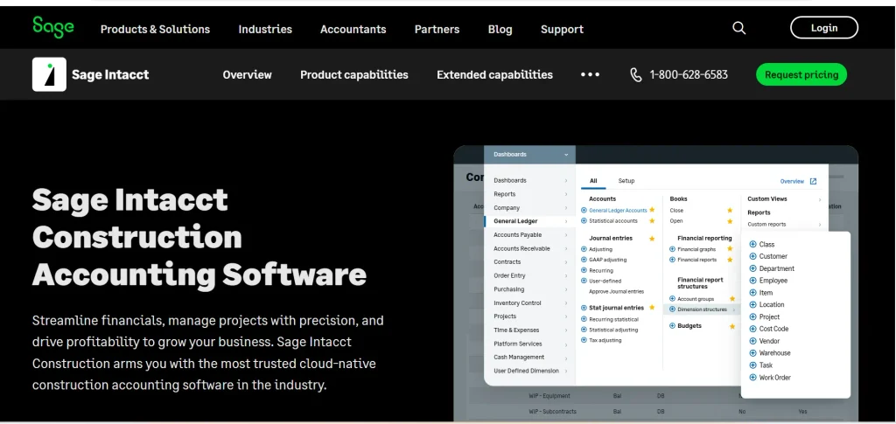The image size is (896, 424).
Task: Open Products & Solutions menu
Action: point(156,29)
